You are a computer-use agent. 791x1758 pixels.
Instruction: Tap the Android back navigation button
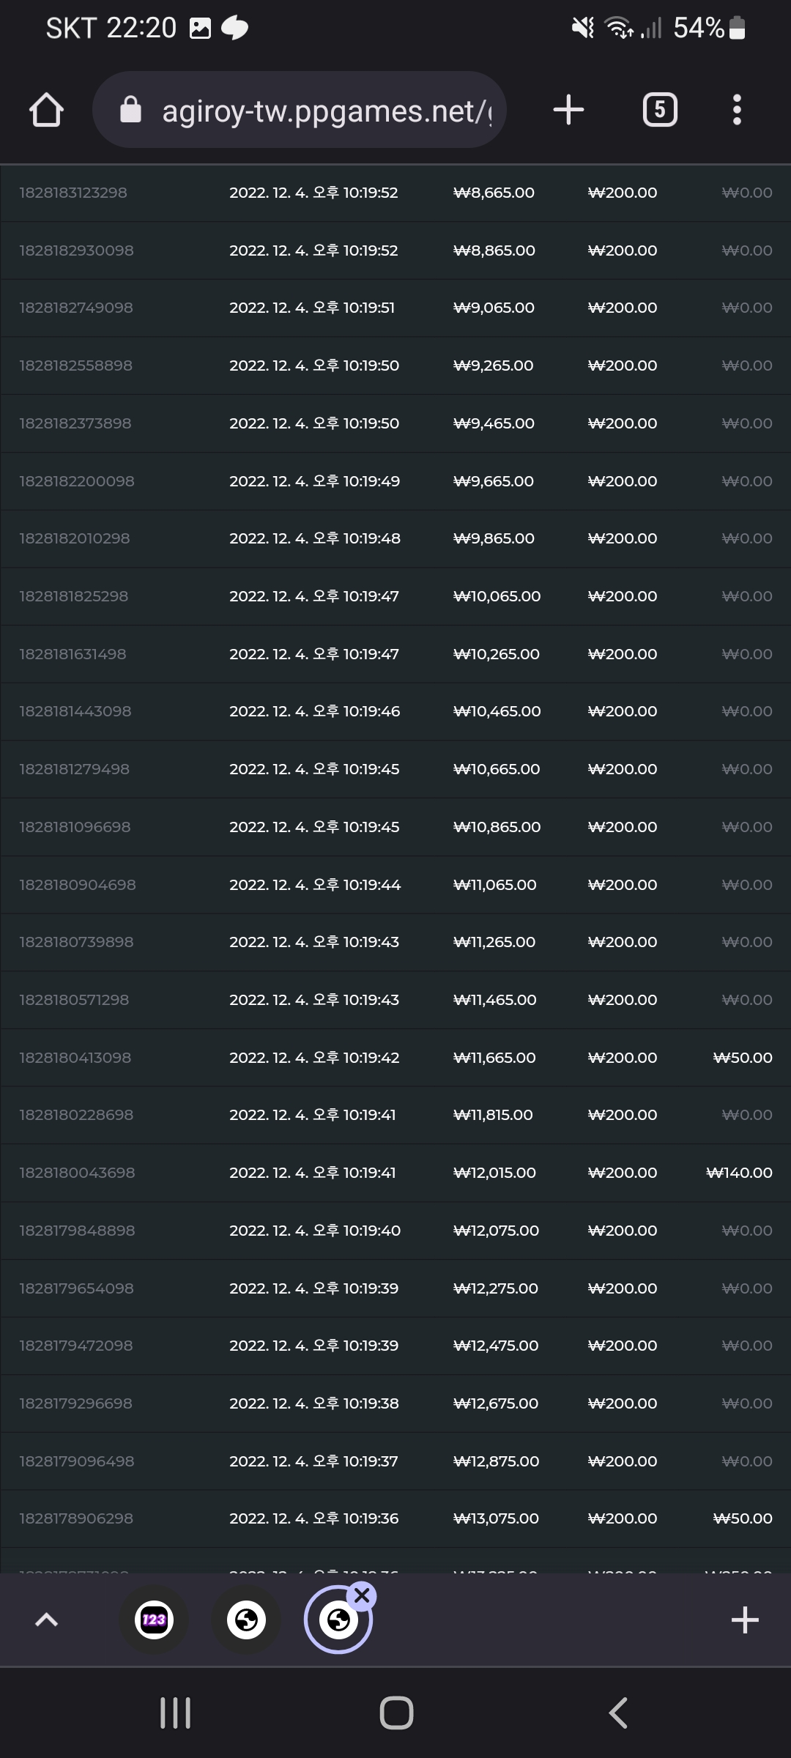click(x=618, y=1713)
